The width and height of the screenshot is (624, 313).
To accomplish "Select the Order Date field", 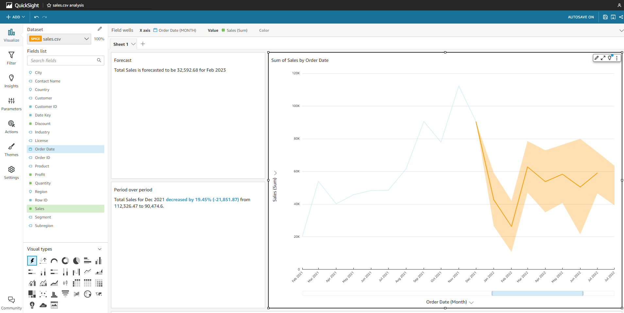I will [x=66, y=149].
